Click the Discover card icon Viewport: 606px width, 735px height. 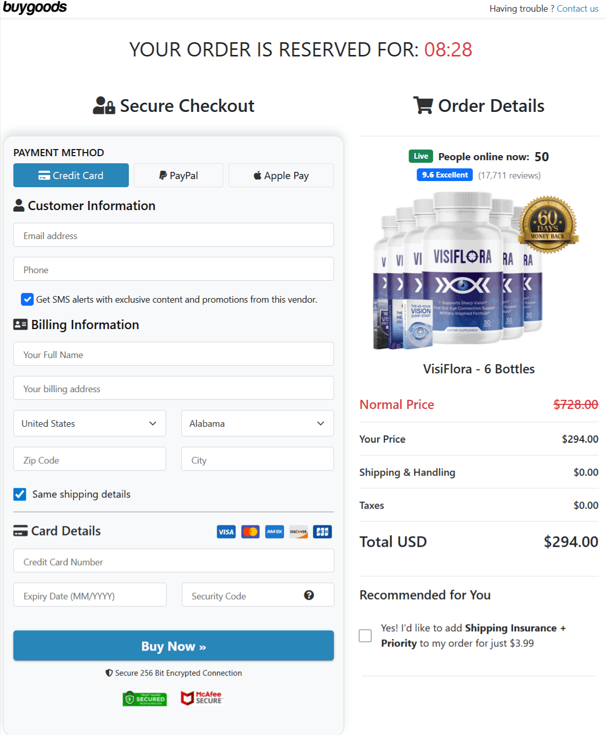[x=298, y=532]
